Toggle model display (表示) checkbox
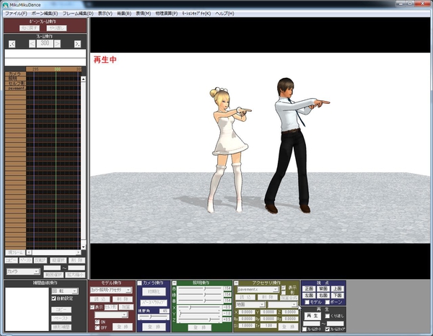Screen dimensions: 433x336 point(92,307)
